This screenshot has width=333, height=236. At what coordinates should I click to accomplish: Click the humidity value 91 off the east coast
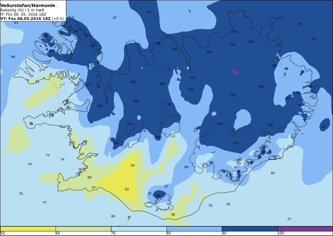tap(323, 127)
